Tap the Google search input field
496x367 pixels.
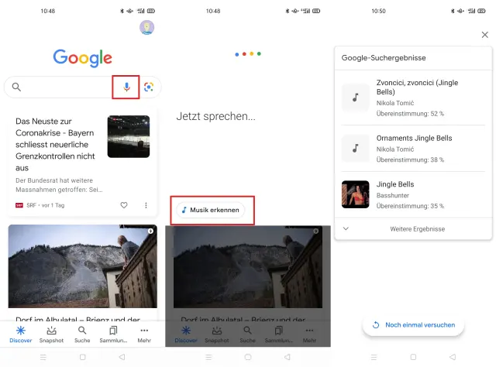tap(83, 87)
